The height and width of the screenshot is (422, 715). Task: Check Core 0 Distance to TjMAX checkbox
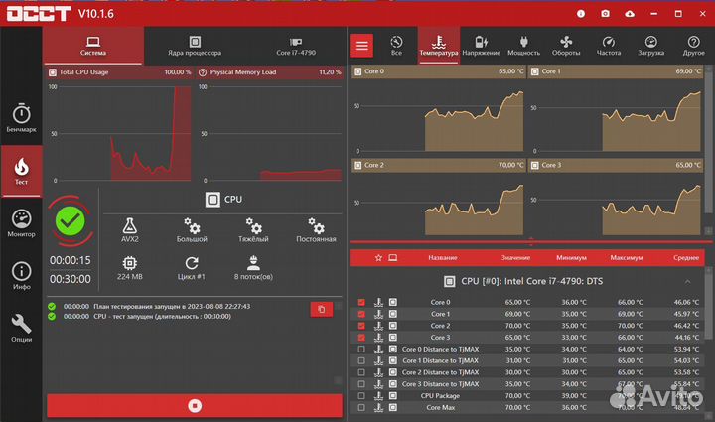[x=361, y=350]
